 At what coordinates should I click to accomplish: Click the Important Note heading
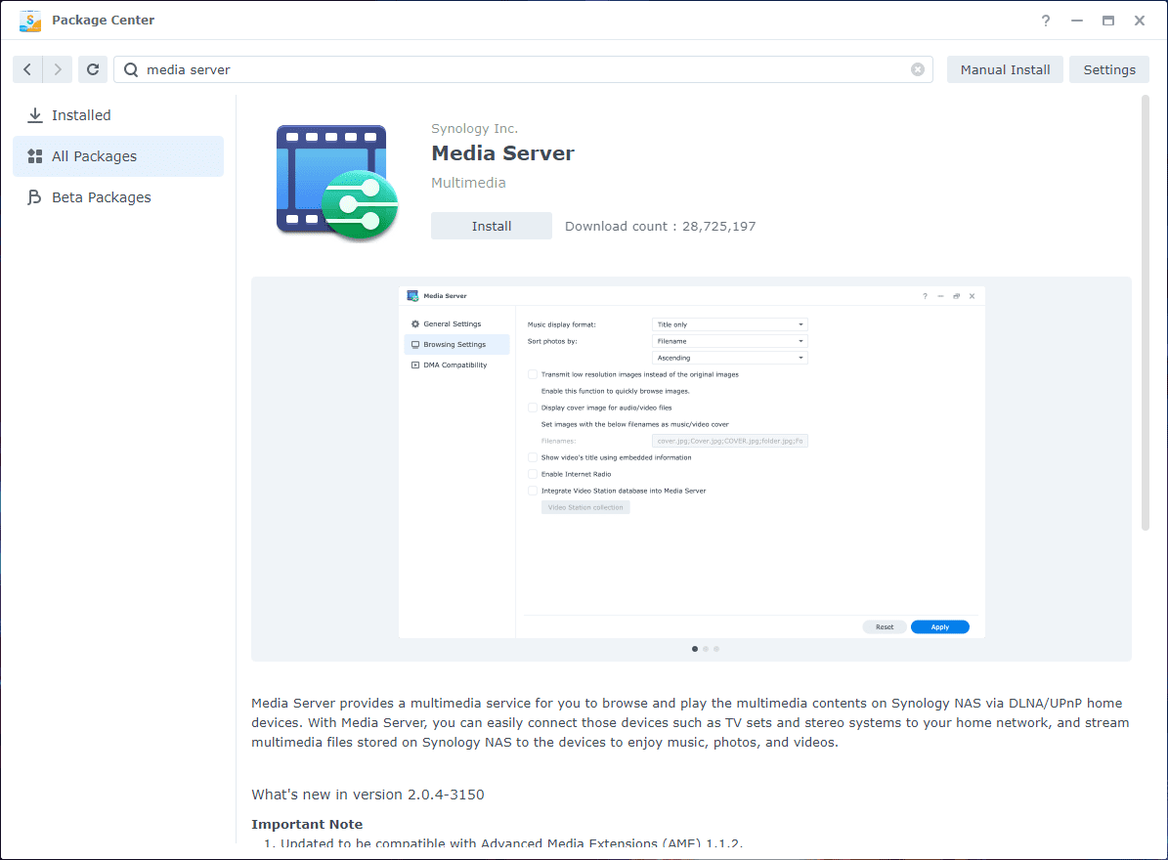[x=307, y=824]
